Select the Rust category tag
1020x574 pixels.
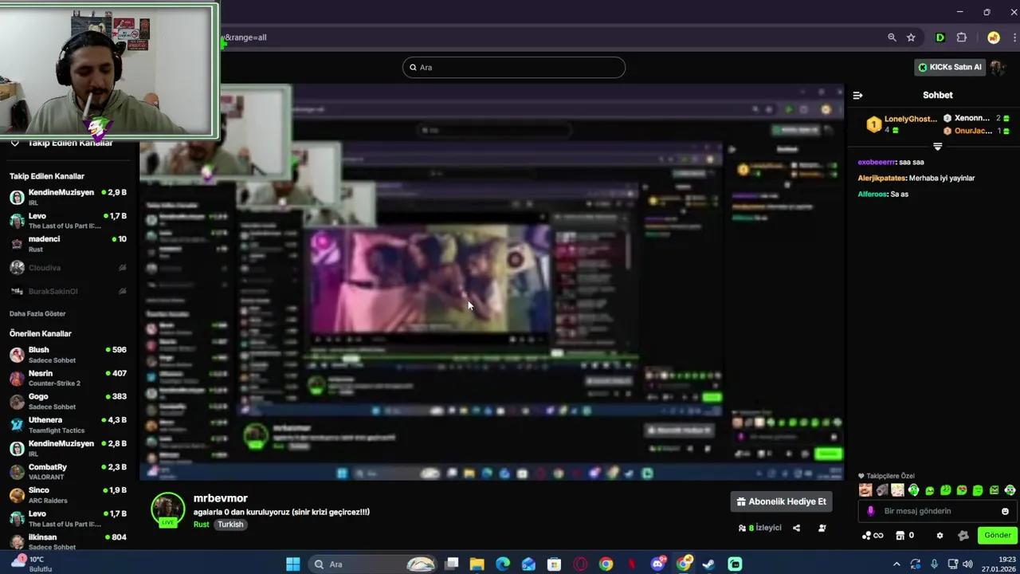pos(201,525)
